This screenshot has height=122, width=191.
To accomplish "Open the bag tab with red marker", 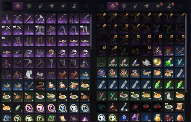I will (169, 6).
